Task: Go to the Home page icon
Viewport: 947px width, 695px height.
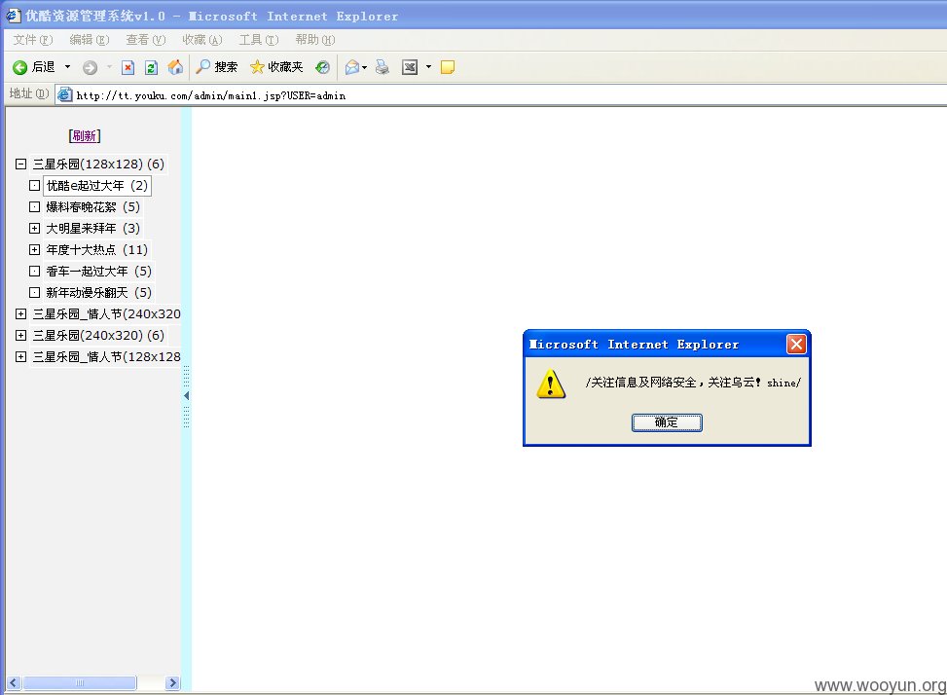Action: click(175, 67)
